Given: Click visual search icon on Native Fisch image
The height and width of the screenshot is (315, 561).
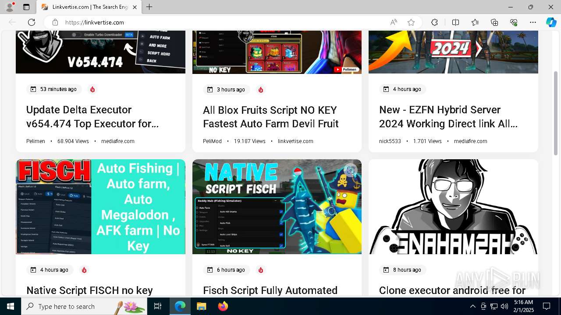Looking at the screenshot, I should (x=350, y=171).
